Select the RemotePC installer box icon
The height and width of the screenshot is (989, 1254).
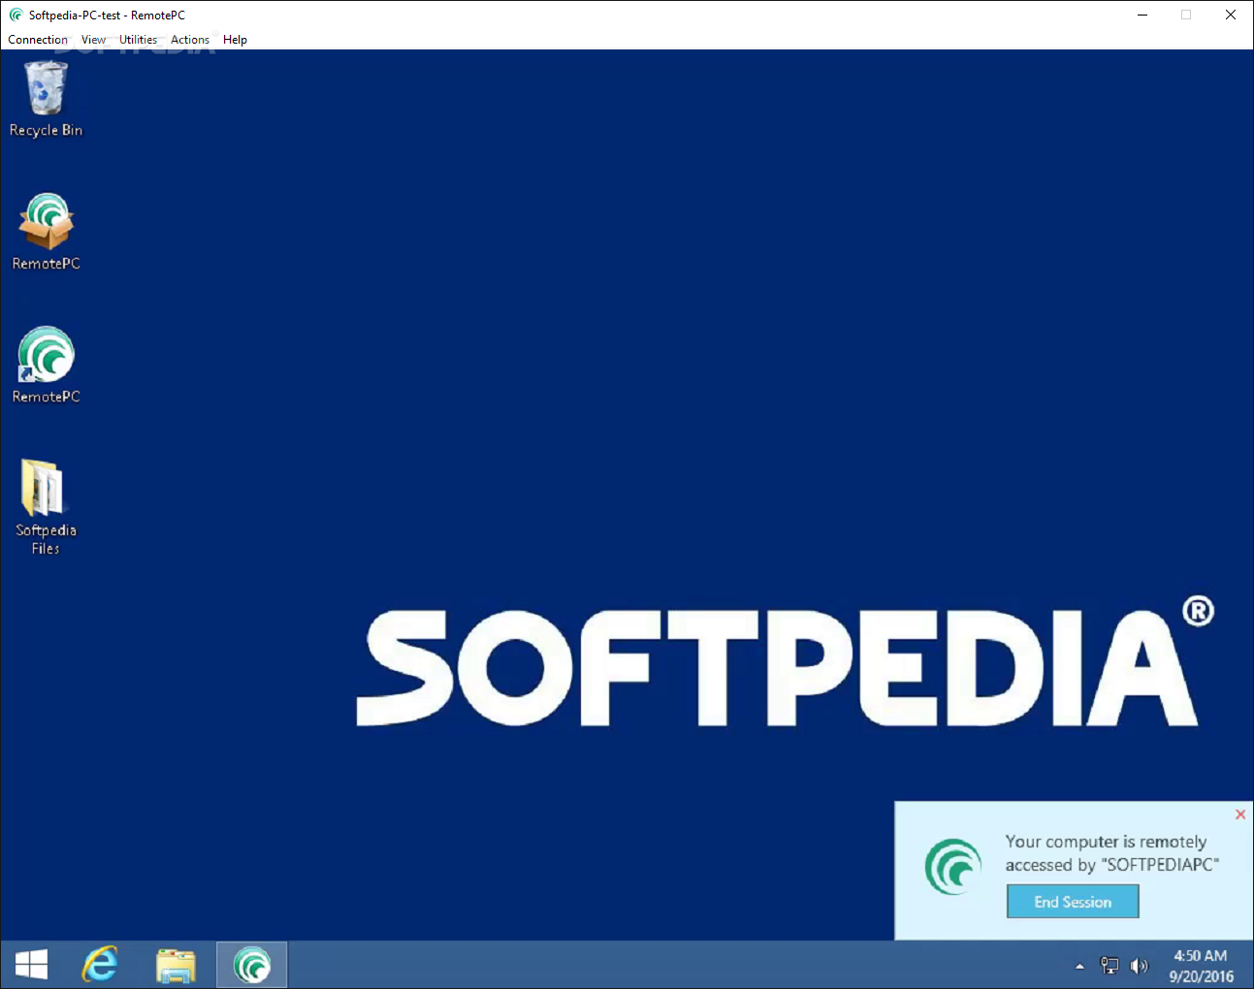coord(46,232)
